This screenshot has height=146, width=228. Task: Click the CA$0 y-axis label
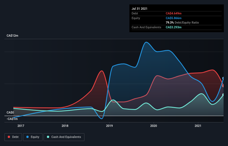10,112
